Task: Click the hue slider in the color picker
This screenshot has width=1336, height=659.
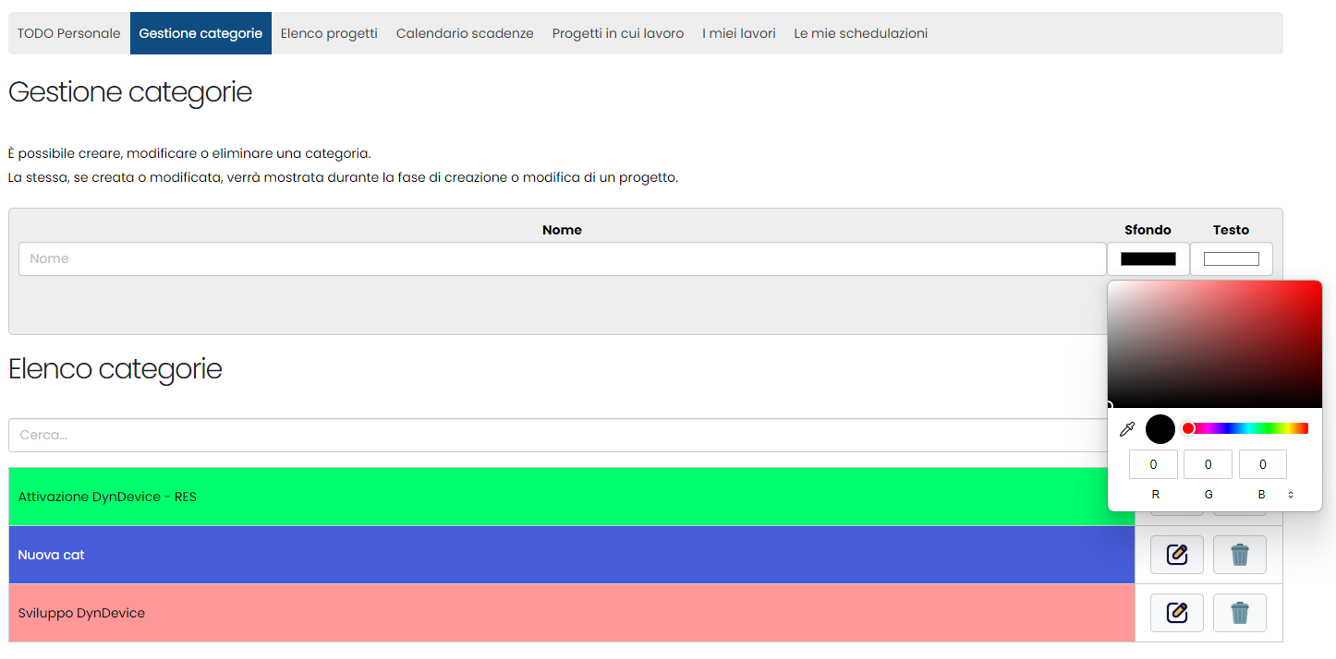Action: [x=1247, y=428]
